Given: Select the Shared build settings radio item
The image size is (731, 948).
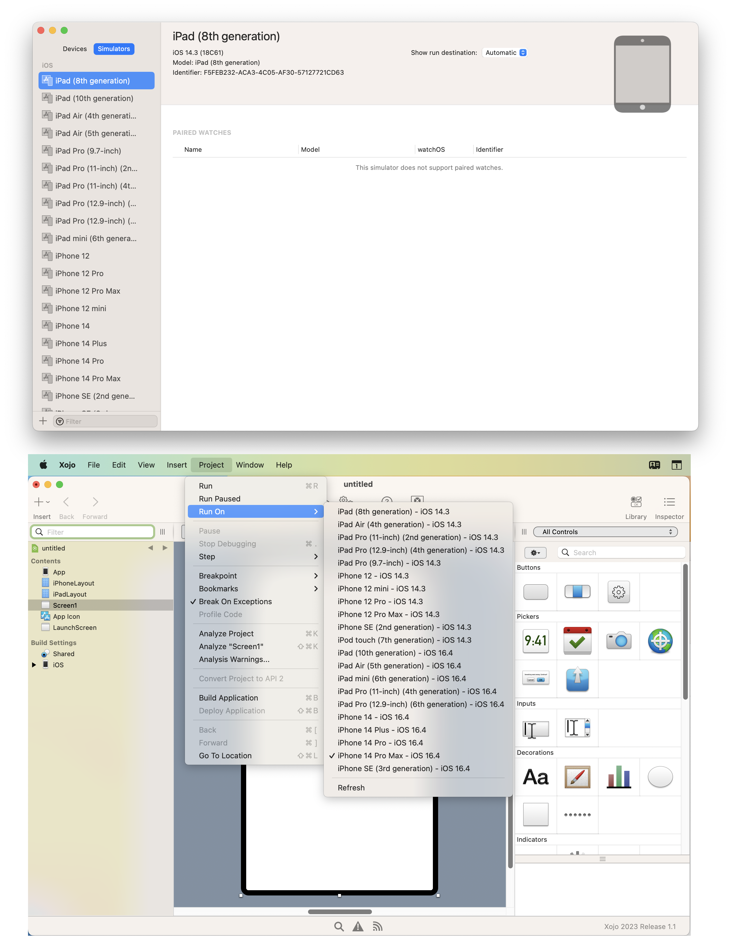Looking at the screenshot, I should click(x=63, y=654).
